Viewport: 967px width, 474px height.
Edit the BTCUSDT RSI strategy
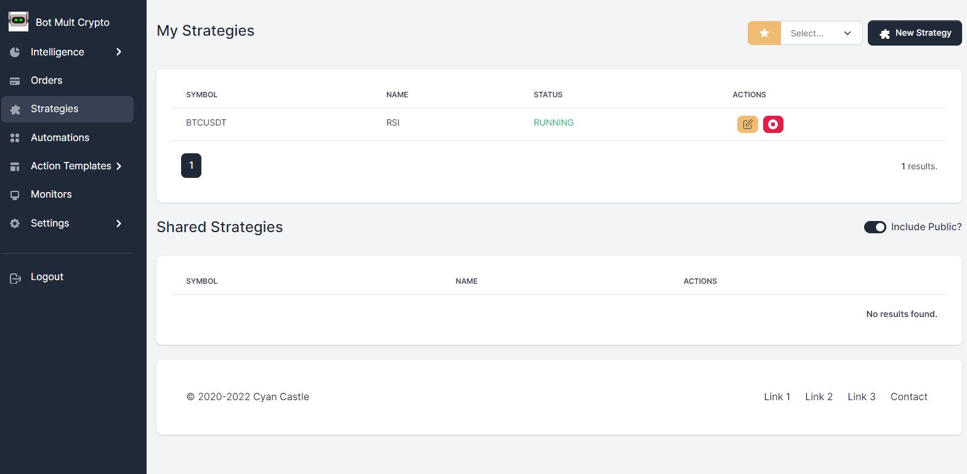point(747,124)
